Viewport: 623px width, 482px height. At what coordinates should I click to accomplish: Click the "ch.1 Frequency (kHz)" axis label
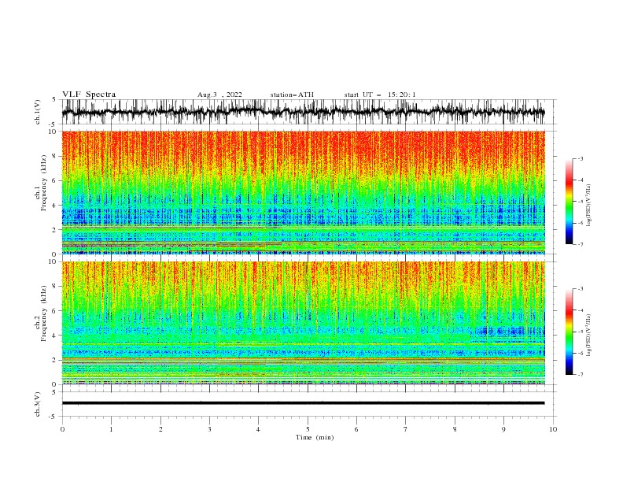pos(41,181)
